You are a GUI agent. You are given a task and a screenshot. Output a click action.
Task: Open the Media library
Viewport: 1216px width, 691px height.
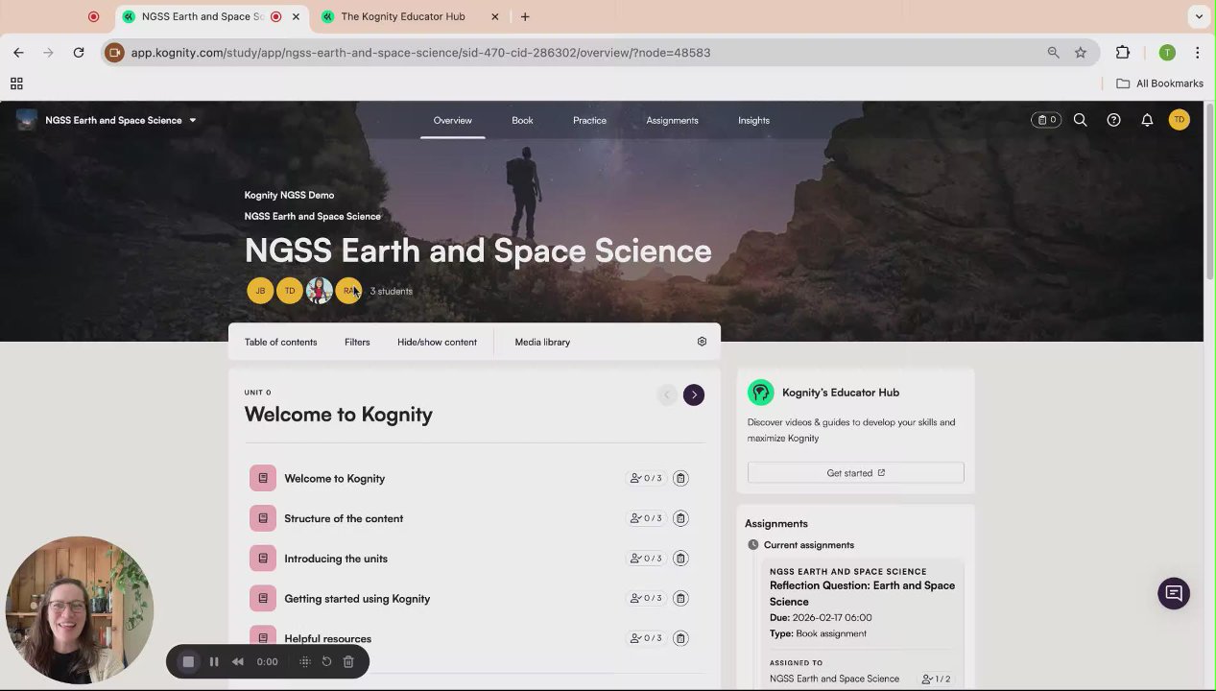pyautogui.click(x=542, y=342)
